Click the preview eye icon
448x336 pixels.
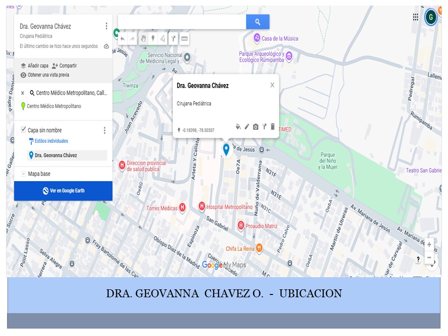23,75
